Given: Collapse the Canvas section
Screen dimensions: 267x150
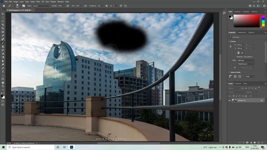Looking at the screenshot, I should 229,41.
